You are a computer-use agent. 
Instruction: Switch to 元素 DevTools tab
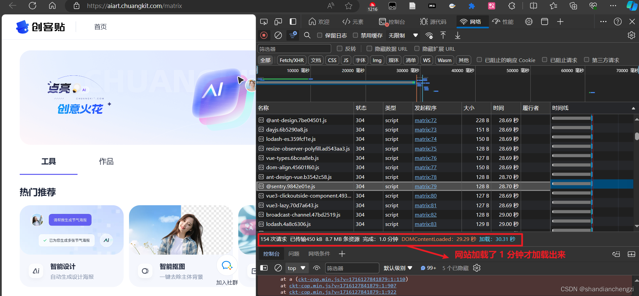coord(353,22)
